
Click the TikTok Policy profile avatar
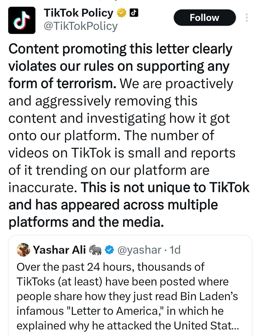tap(22, 20)
